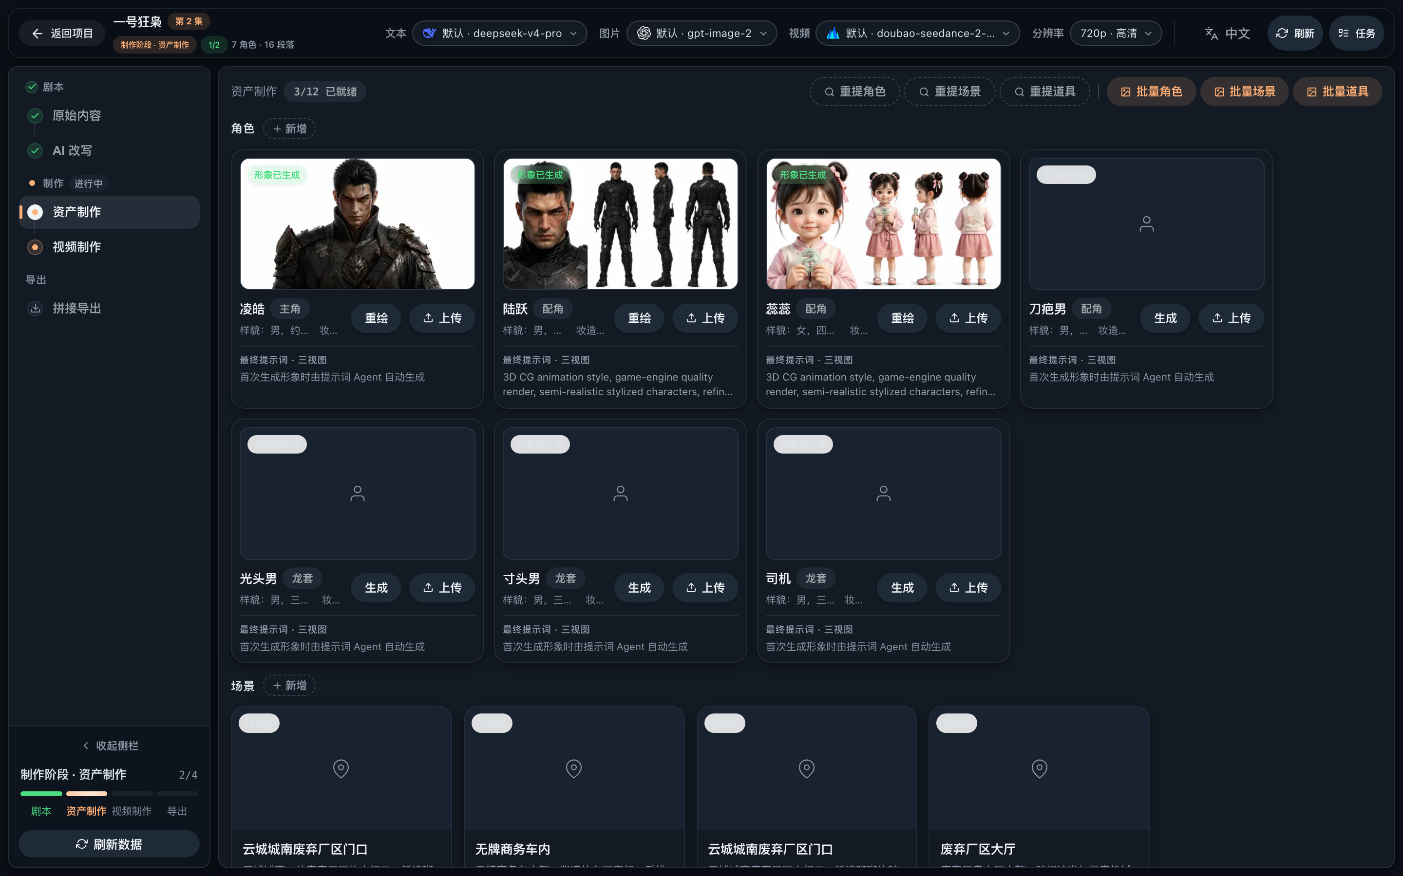The height and width of the screenshot is (876, 1403).
Task: Click the 陆跃 prompt text starting 3D CG
Action: tap(617, 384)
